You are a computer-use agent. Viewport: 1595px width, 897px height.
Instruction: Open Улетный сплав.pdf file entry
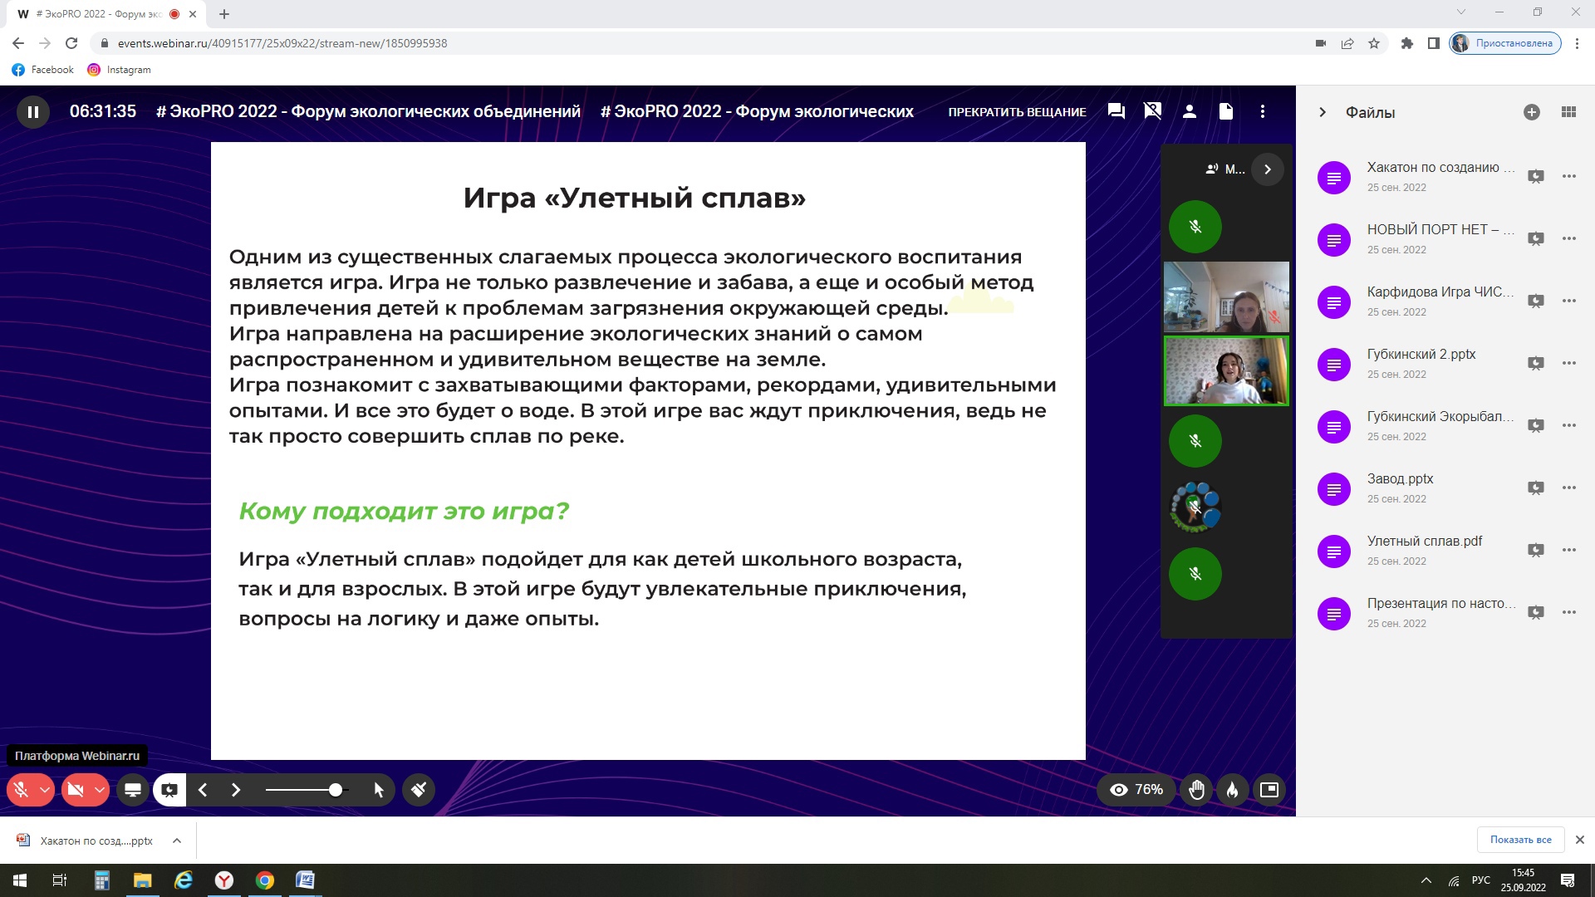[1424, 542]
